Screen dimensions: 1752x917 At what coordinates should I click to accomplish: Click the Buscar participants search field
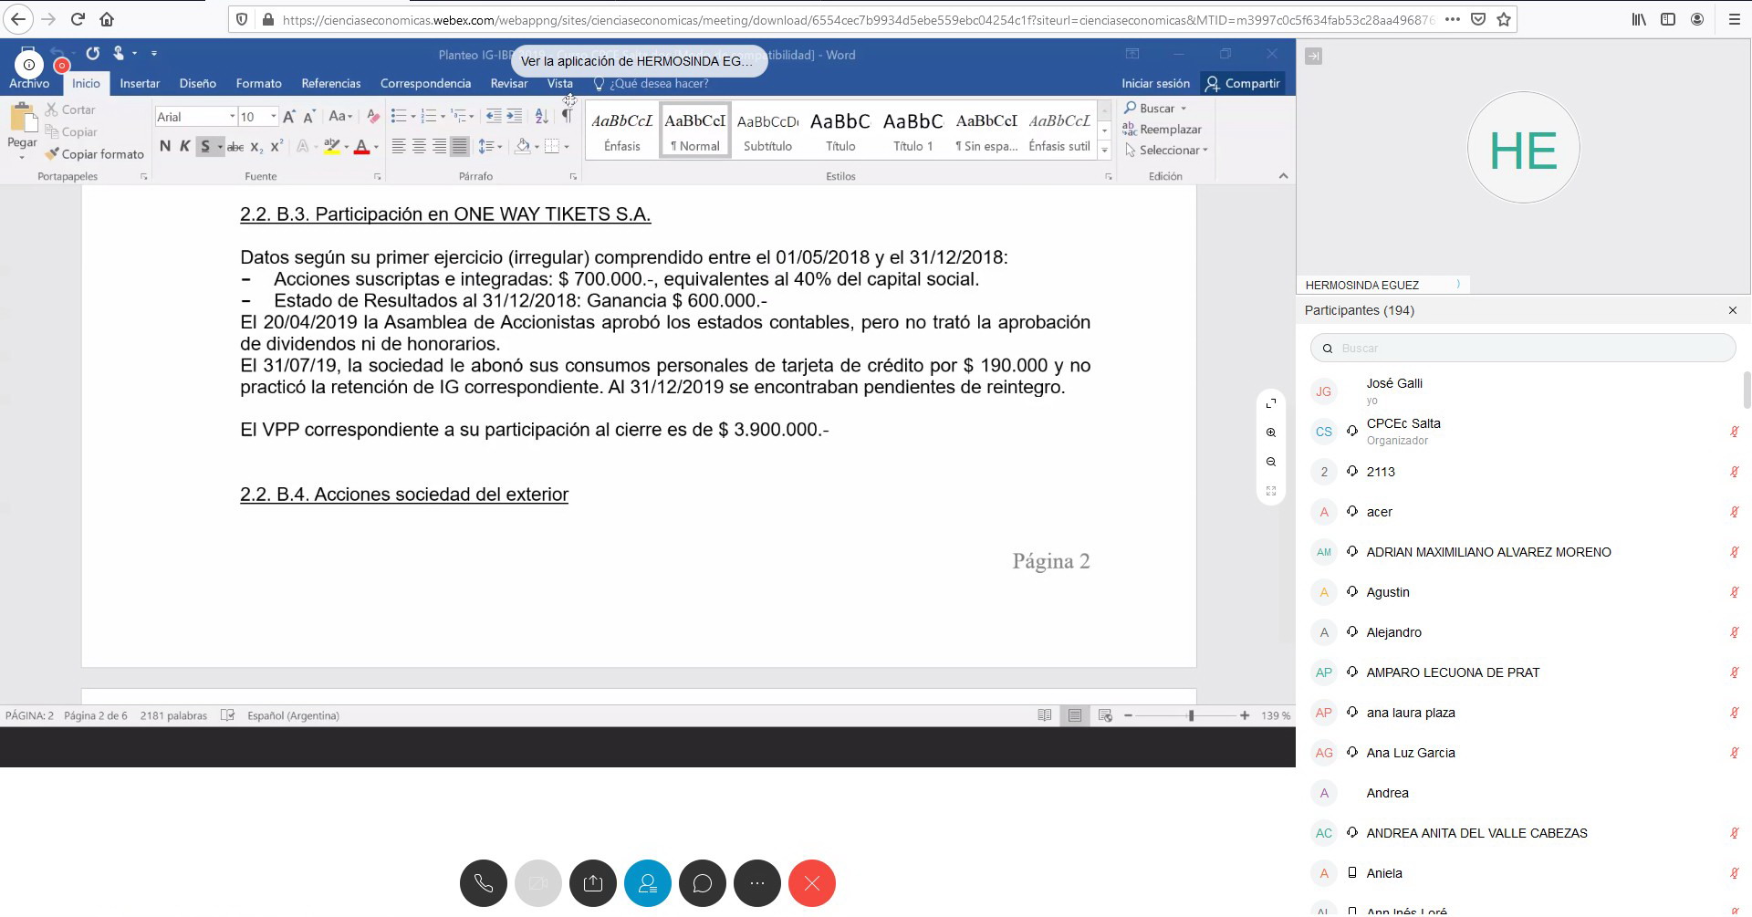(1523, 348)
